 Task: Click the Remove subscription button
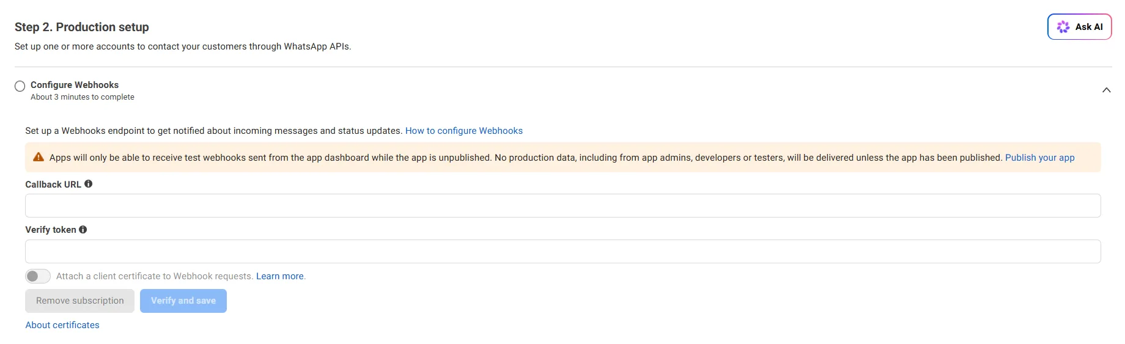[x=79, y=301]
